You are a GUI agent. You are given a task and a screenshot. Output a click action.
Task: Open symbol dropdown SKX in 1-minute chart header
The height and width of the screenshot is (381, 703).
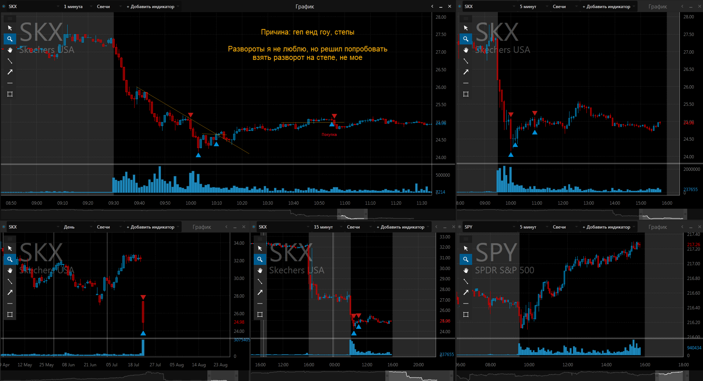[34, 7]
